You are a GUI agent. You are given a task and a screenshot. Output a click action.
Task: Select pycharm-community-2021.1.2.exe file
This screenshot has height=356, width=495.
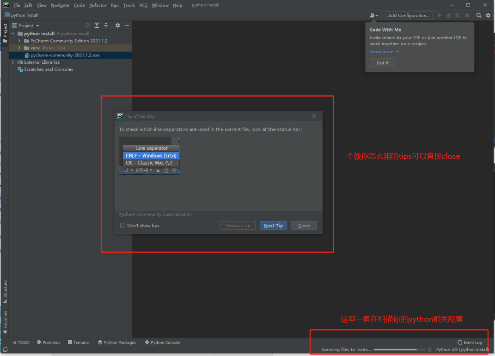70,55
